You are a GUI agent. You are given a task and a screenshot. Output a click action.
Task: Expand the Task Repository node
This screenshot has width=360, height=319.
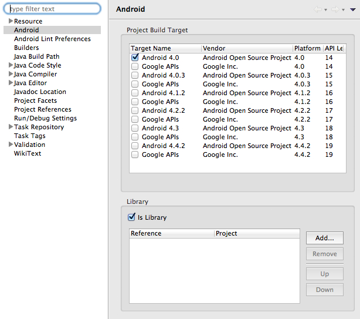(11, 127)
